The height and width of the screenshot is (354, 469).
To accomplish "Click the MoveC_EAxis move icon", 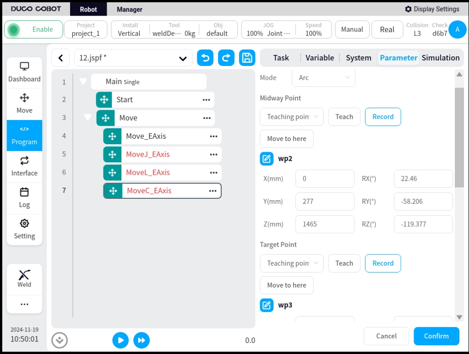I will click(x=113, y=191).
